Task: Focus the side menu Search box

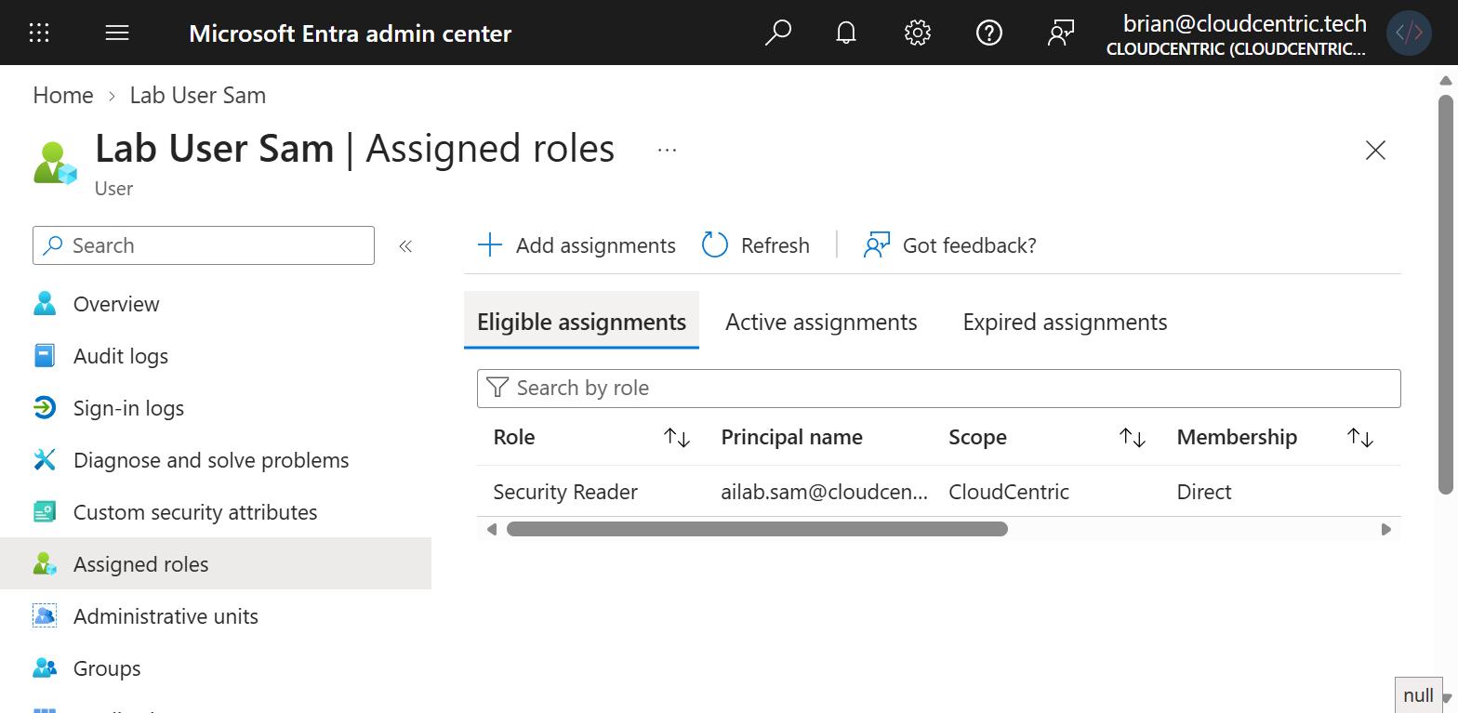Action: click(x=204, y=245)
